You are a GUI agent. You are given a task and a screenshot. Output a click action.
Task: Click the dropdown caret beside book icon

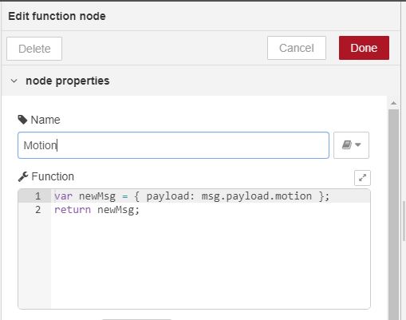click(358, 144)
